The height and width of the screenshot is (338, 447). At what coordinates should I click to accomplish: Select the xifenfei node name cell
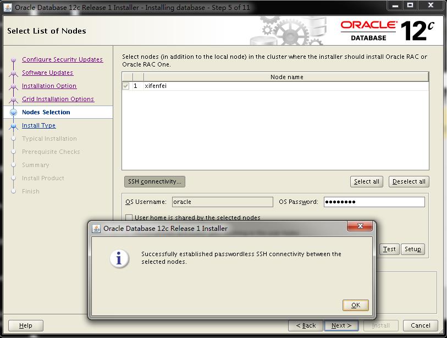click(286, 86)
